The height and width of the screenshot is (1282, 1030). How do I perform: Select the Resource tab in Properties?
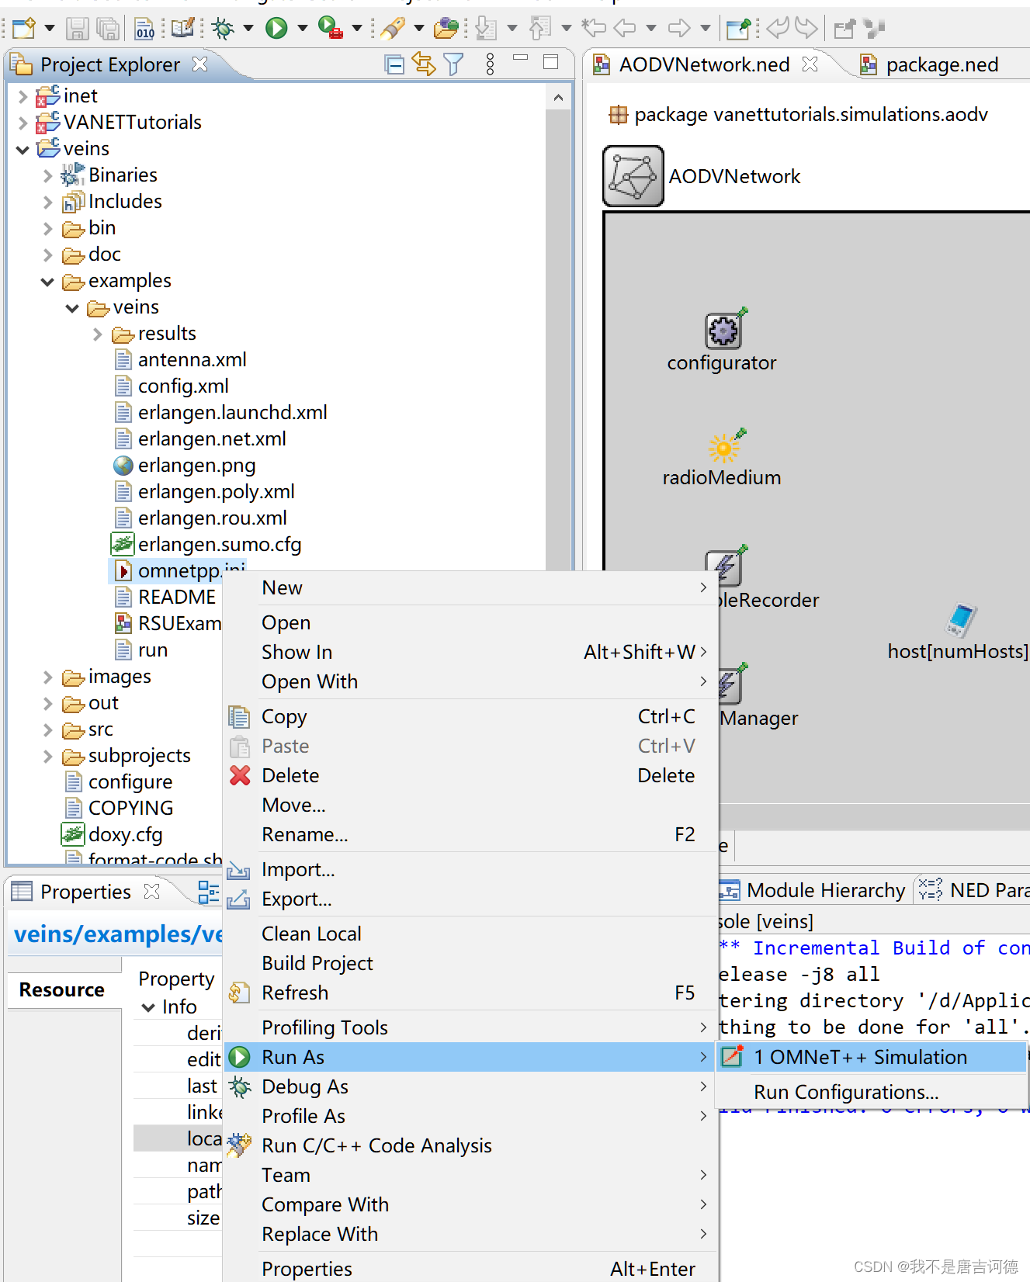[x=62, y=990]
